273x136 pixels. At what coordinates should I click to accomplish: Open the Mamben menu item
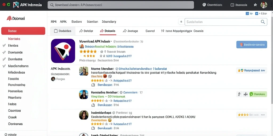click(x=93, y=22)
